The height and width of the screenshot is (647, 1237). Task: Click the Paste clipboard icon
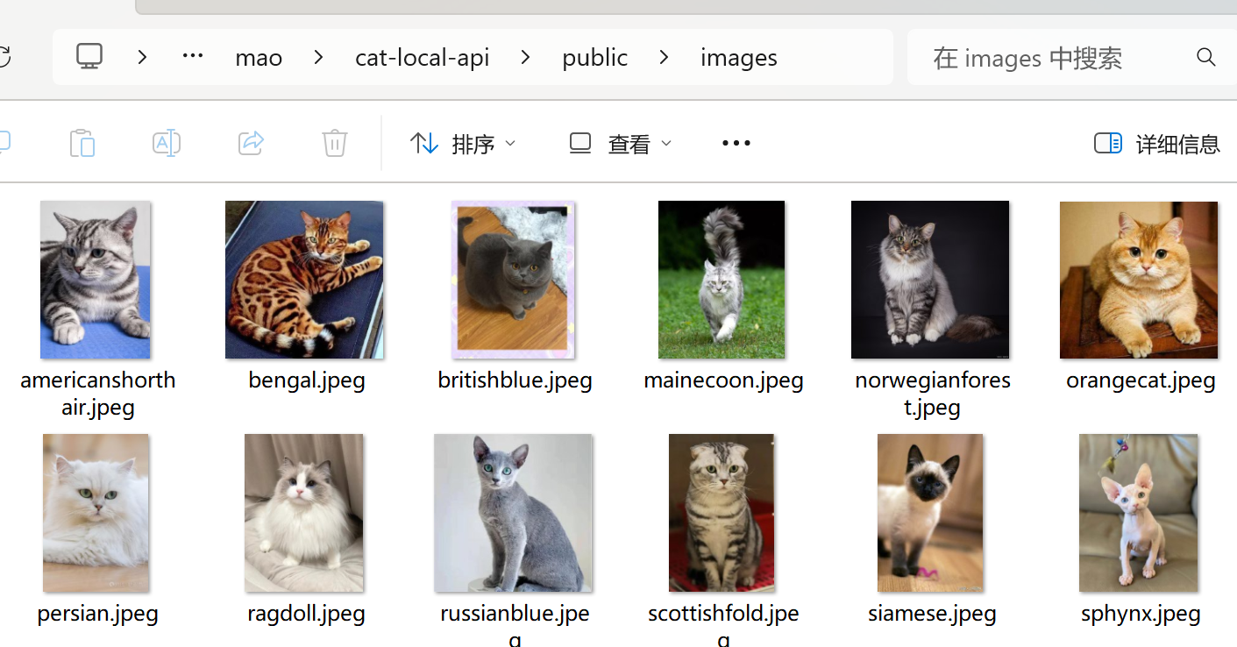click(x=82, y=143)
